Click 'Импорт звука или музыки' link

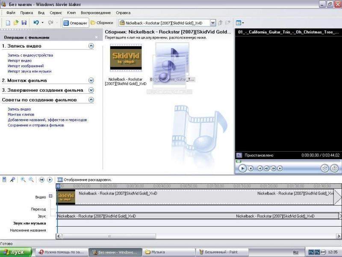click(x=29, y=72)
